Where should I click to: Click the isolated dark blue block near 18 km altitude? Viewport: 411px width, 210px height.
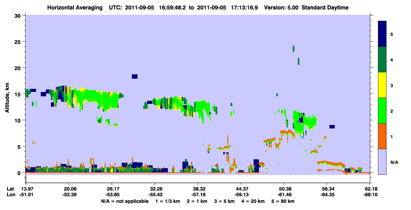coord(135,76)
